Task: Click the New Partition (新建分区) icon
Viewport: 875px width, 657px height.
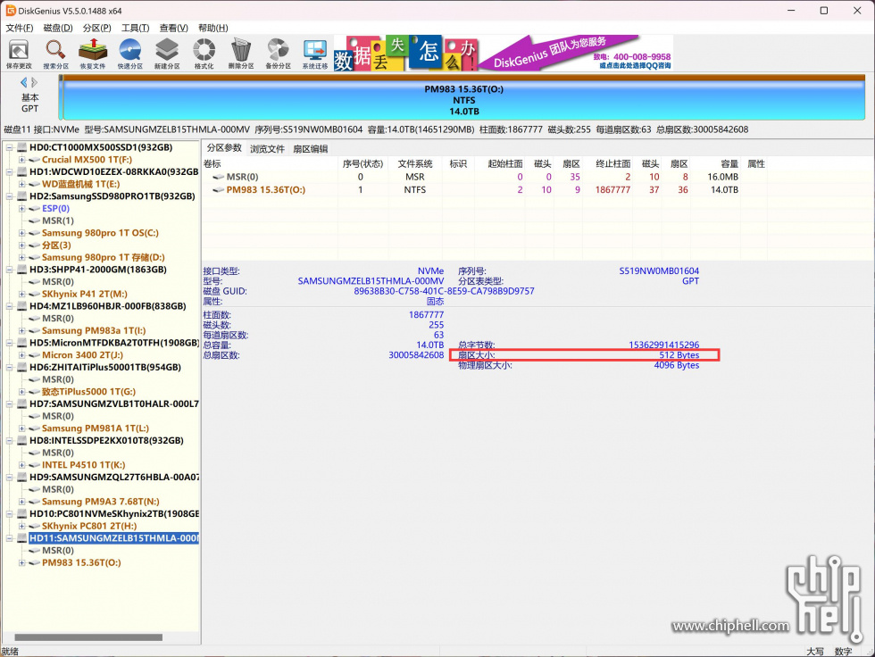Action: point(167,54)
